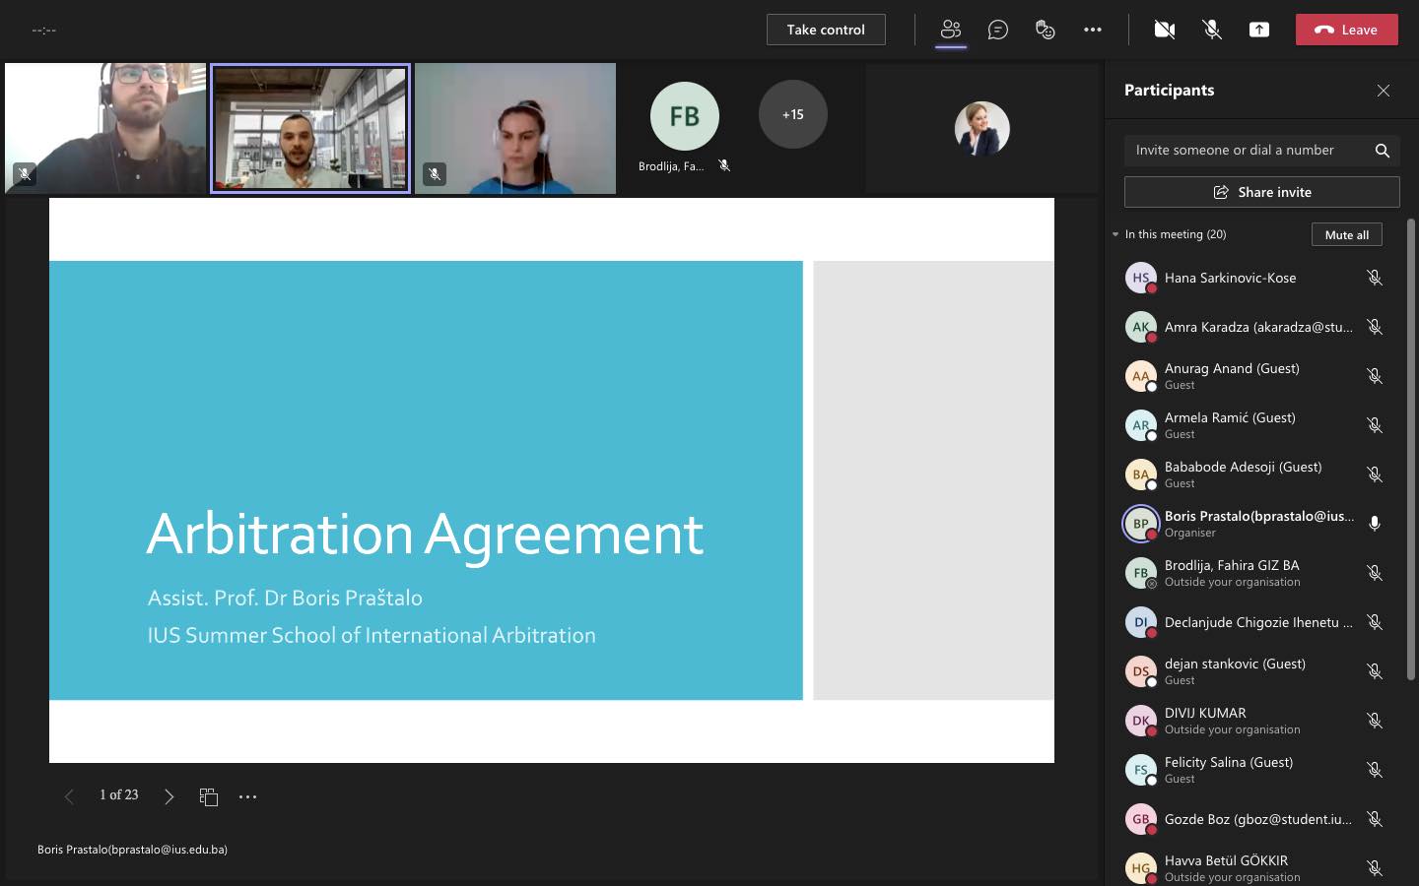Viewport: 1419px width, 886px height.
Task: Mute Boris Prastalo's microphone in list
Action: [x=1374, y=524]
